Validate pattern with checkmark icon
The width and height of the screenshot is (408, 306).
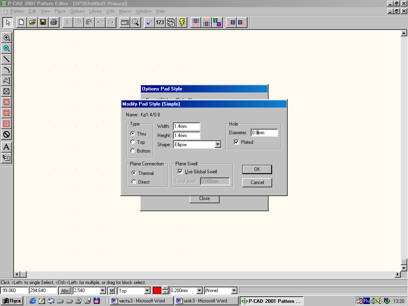[149, 22]
